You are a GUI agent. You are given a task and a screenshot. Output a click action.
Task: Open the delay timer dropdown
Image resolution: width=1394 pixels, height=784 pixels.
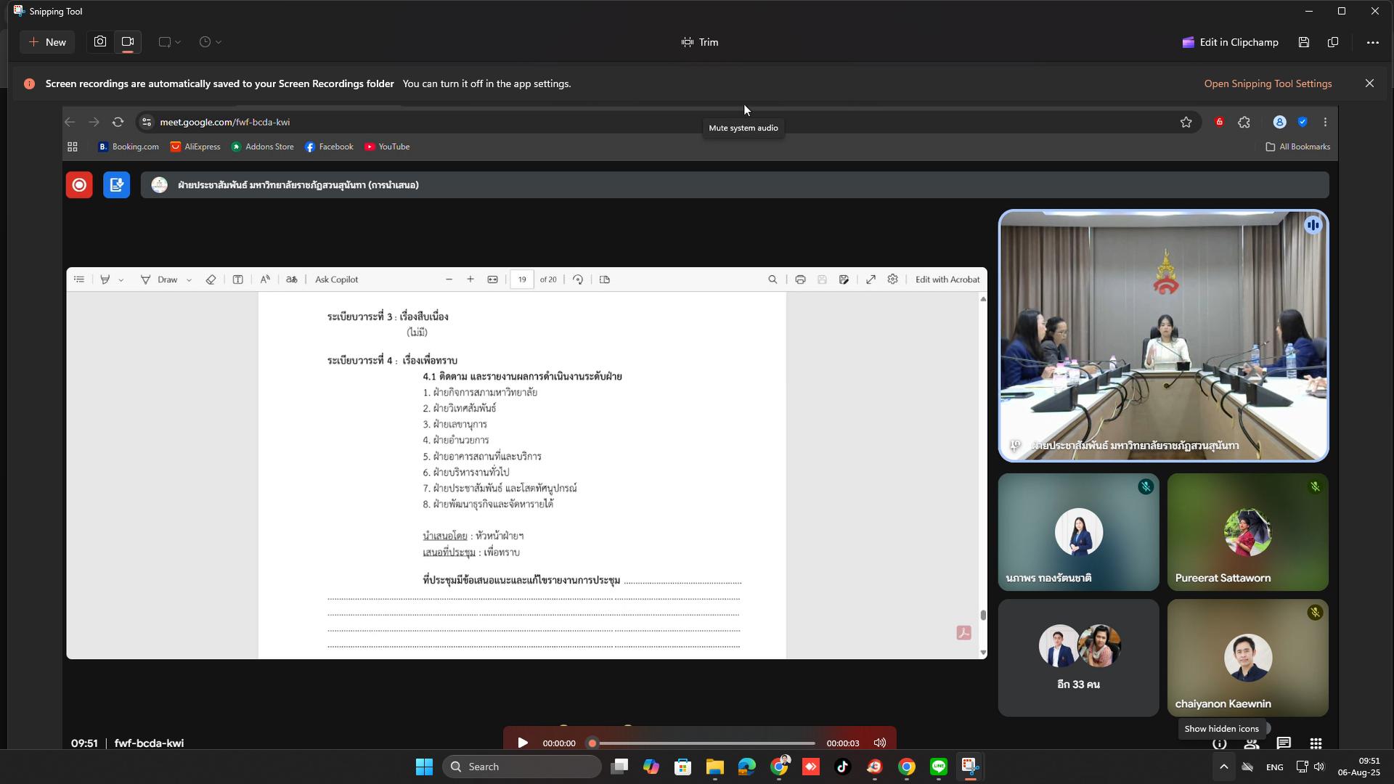210,42
